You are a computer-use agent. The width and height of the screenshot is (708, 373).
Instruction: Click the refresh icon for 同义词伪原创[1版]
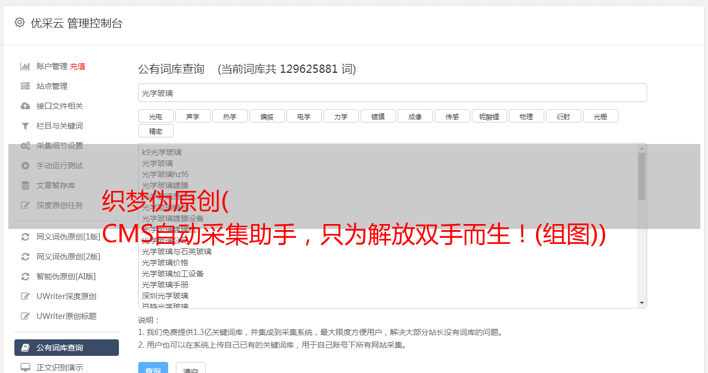pos(25,237)
